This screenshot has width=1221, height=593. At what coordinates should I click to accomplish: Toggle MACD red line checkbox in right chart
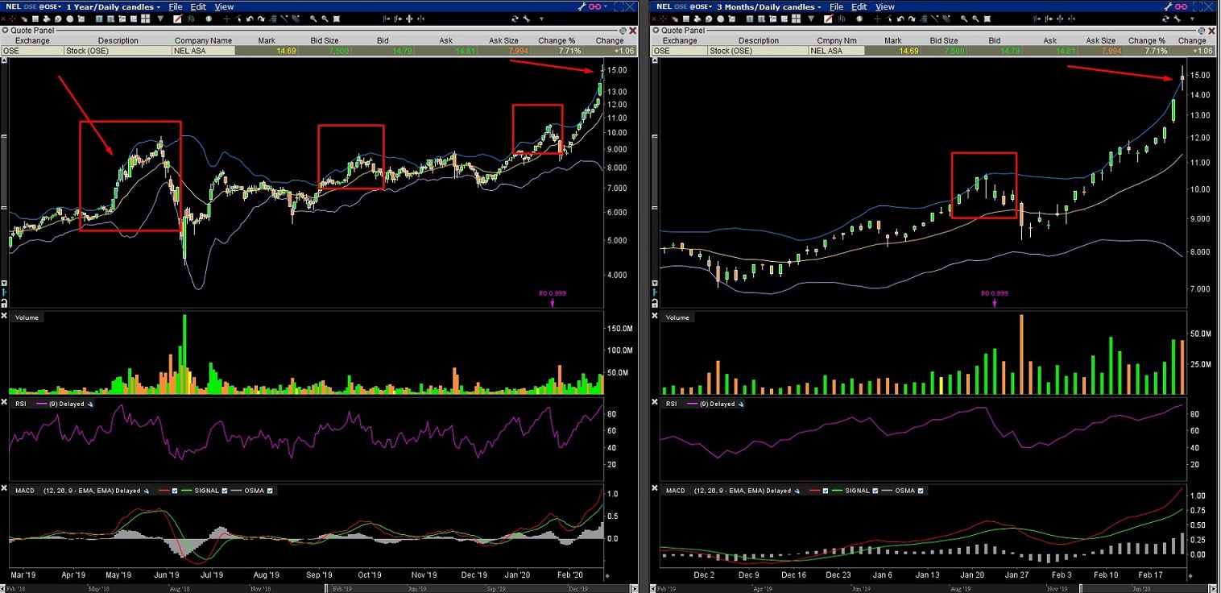(826, 490)
